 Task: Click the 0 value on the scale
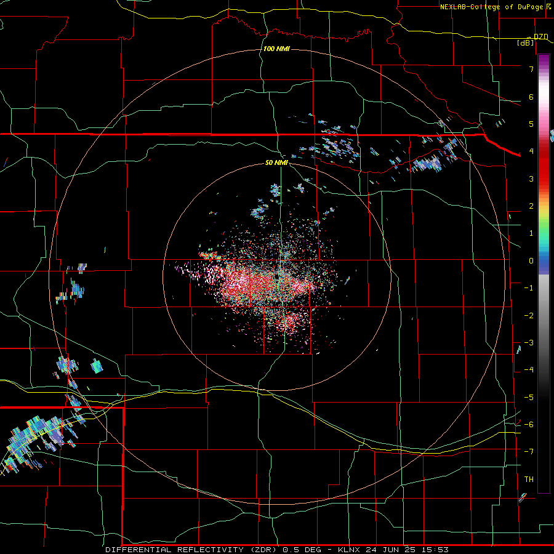[x=531, y=260]
